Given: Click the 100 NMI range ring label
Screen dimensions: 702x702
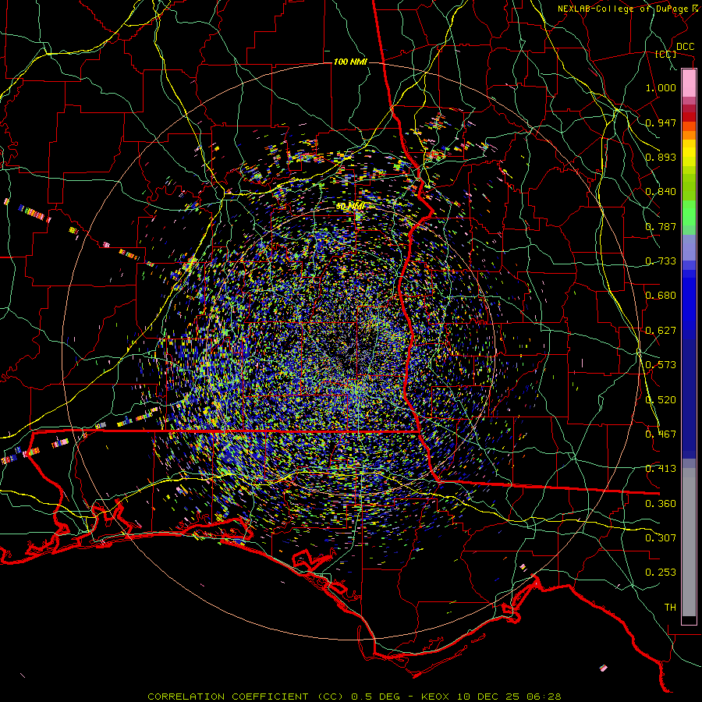Looking at the screenshot, I should coord(350,62).
